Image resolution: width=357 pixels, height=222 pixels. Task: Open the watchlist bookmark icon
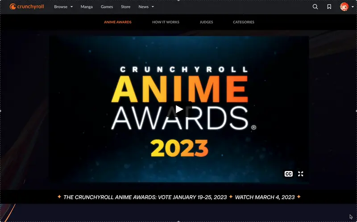(329, 7)
